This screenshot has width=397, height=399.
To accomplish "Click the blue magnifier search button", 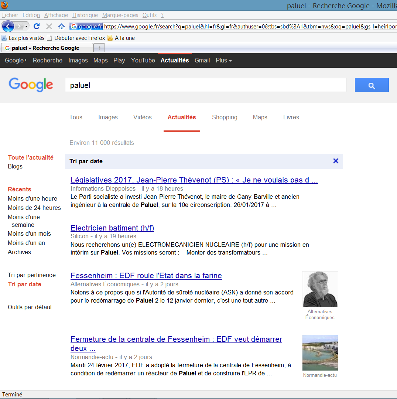I will (x=372, y=85).
